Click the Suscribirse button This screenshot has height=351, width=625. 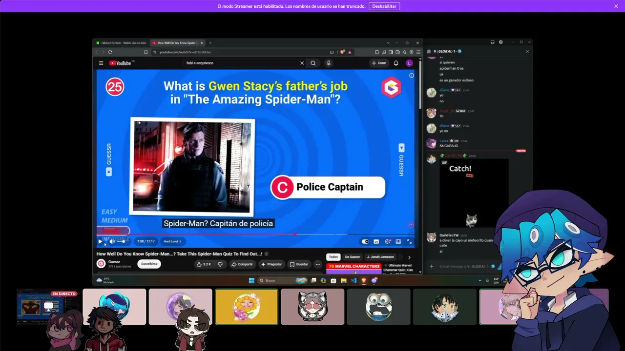tap(149, 264)
